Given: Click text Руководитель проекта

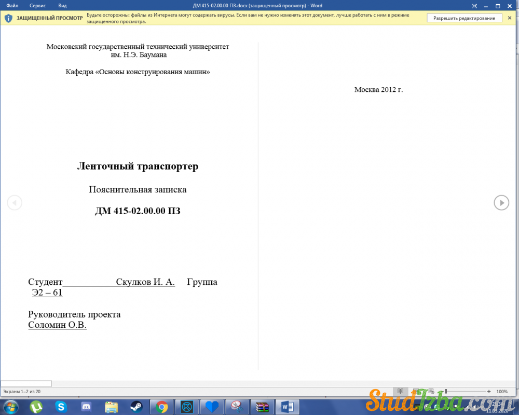Looking at the screenshot, I should click(74, 314).
